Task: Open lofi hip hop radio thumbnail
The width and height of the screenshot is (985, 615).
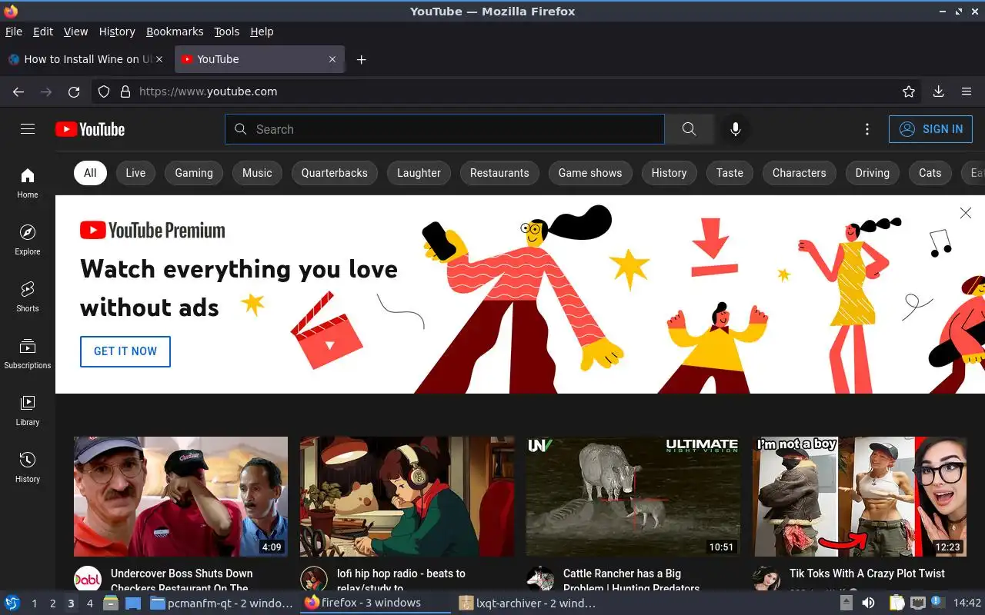Action: point(407,497)
